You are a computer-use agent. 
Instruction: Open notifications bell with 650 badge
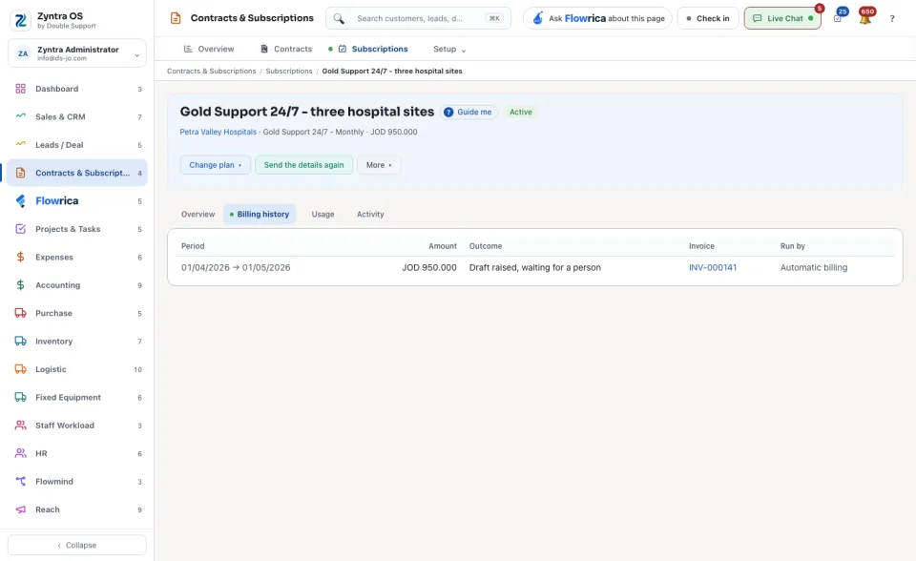865,18
